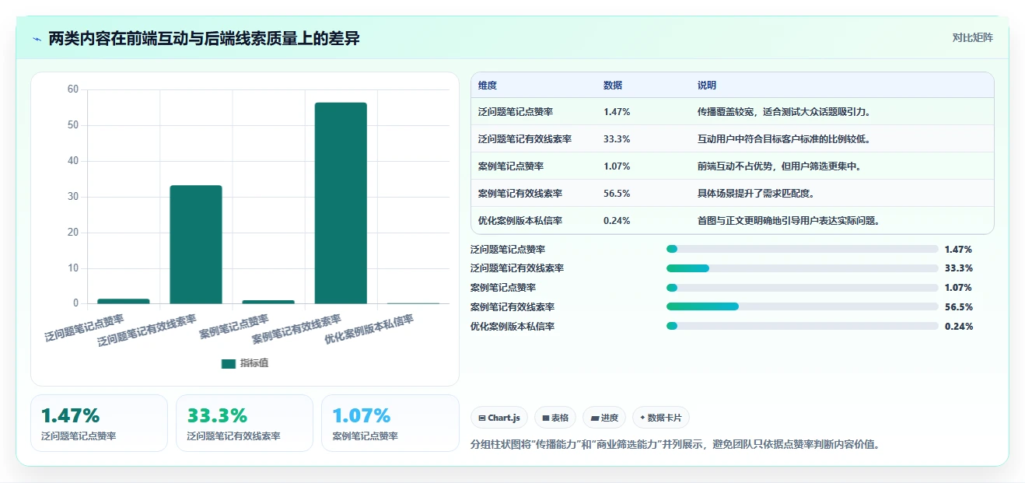This screenshot has height=483, width=1025.
Task: Select table row 案例笔记点赞率
Action: point(733,166)
